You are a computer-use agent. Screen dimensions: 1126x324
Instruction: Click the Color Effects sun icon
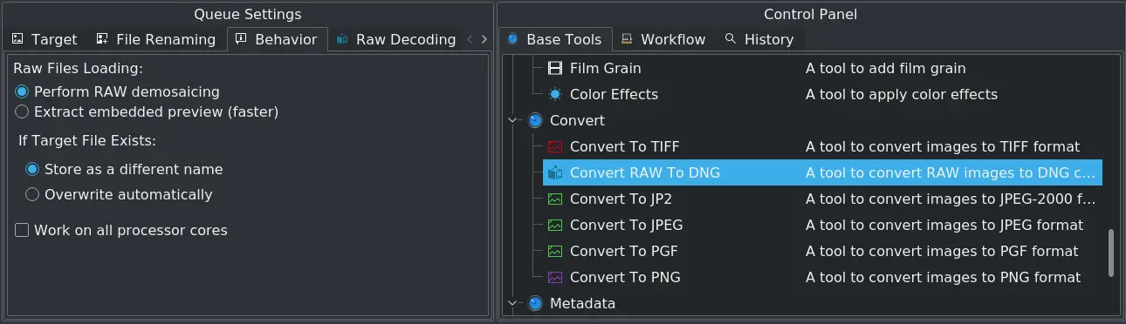tap(555, 94)
